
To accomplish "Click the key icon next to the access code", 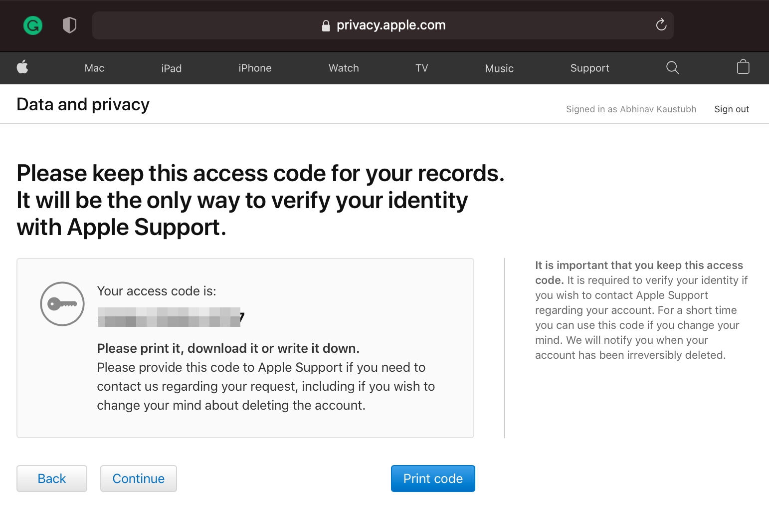I will (x=62, y=303).
